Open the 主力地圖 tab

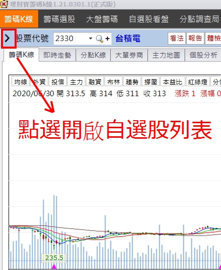click(x=166, y=55)
